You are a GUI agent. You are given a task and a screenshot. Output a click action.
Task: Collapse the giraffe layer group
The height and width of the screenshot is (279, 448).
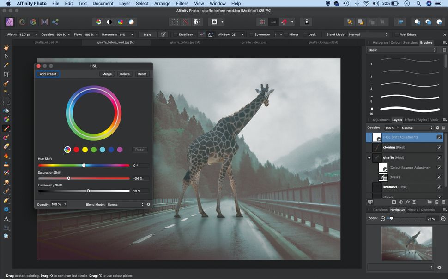(x=369, y=158)
